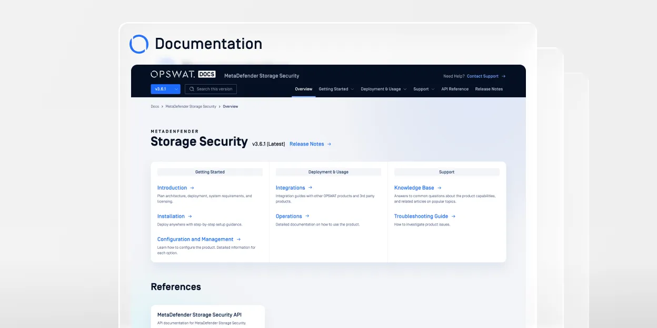The height and width of the screenshot is (328, 657).
Task: Click the arrow icon next to Release Notes link
Action: point(330,144)
